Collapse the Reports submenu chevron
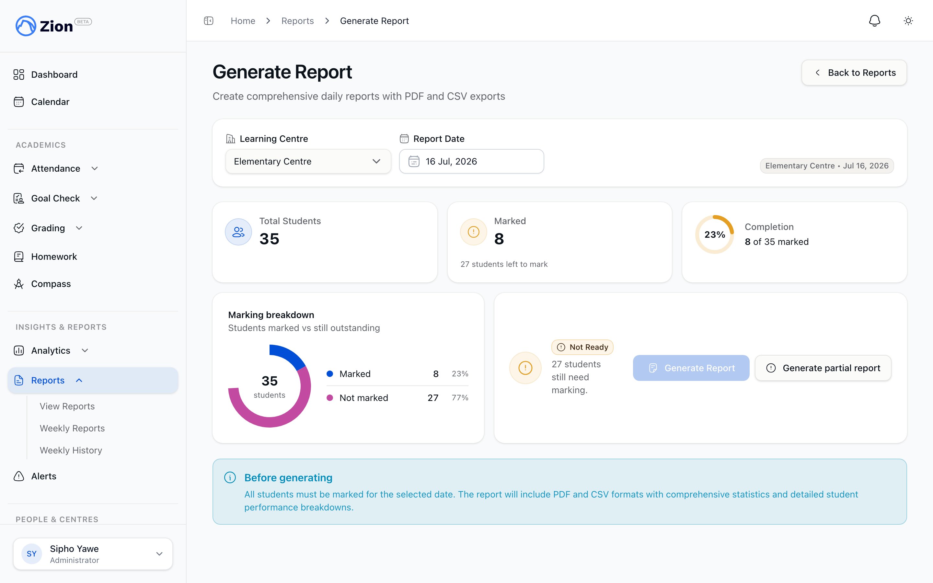 [x=79, y=380]
